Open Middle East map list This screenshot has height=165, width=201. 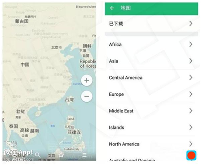pos(152,111)
